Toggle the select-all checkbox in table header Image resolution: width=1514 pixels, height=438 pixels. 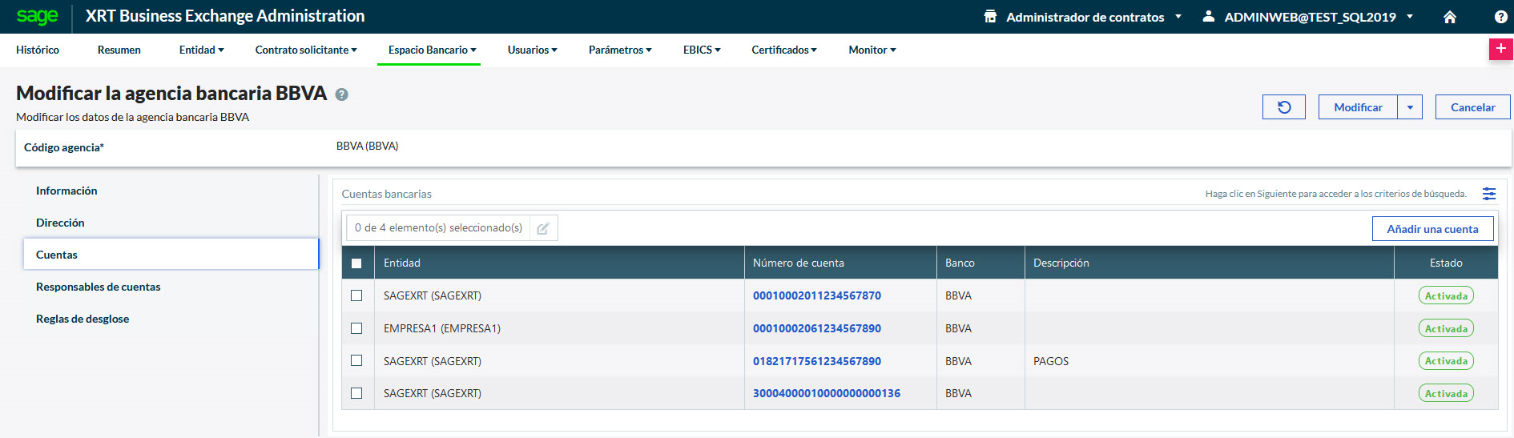(356, 263)
